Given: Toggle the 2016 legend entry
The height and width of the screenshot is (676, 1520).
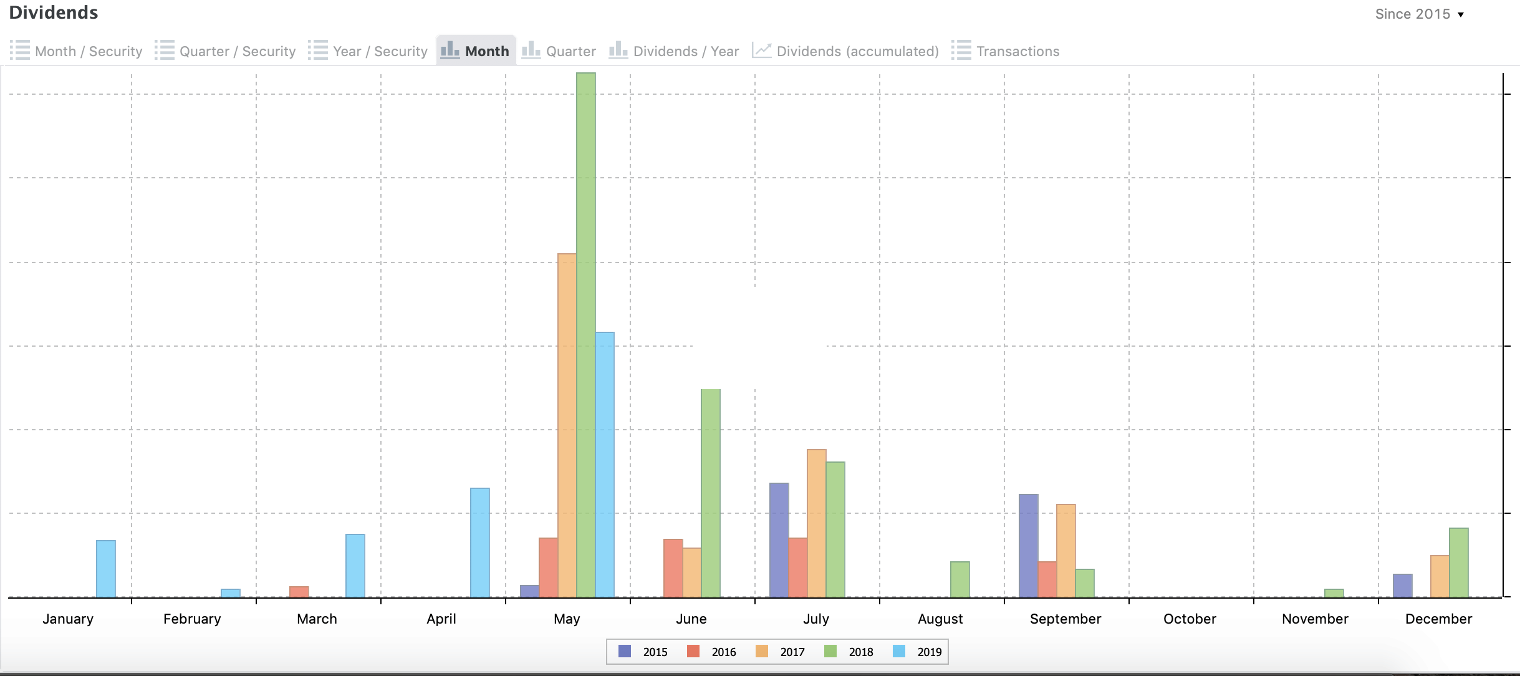Looking at the screenshot, I should tap(723, 652).
